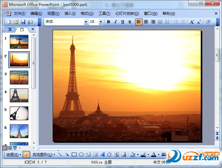
Task: Open the 编辑(E) menu
Action: (36, 14)
